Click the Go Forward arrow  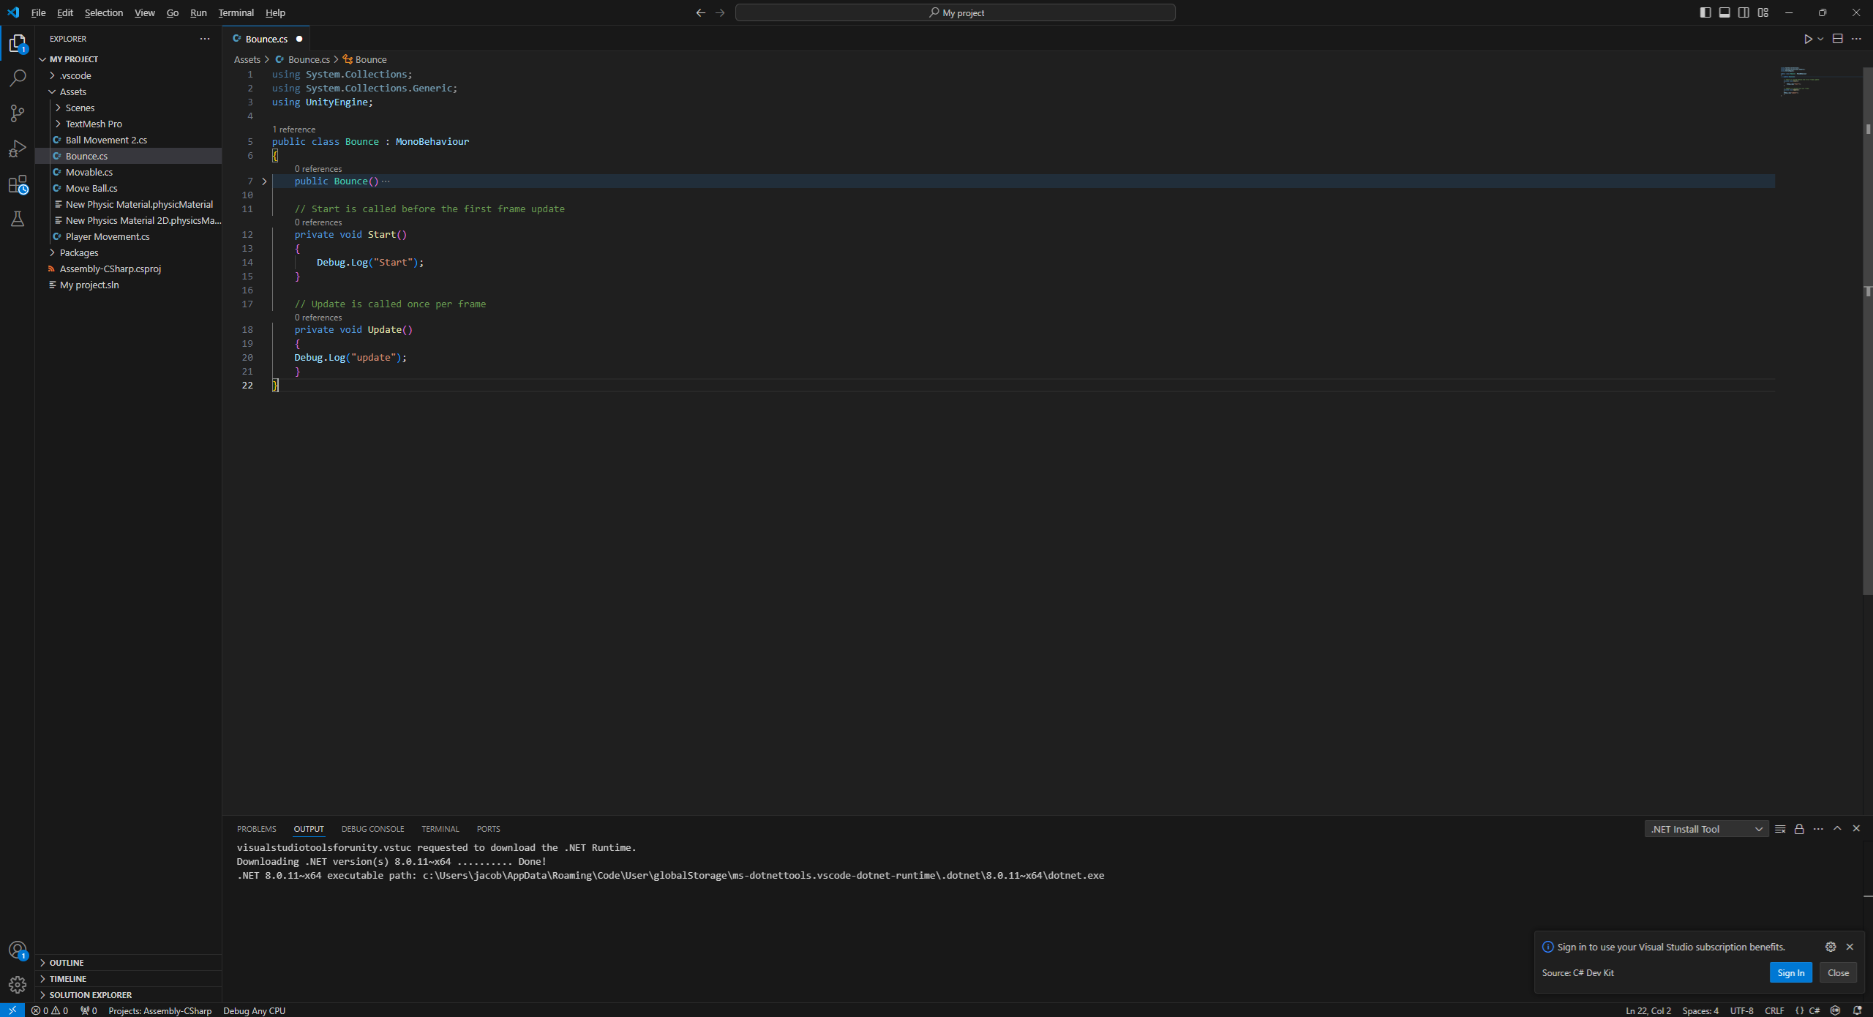[720, 12]
